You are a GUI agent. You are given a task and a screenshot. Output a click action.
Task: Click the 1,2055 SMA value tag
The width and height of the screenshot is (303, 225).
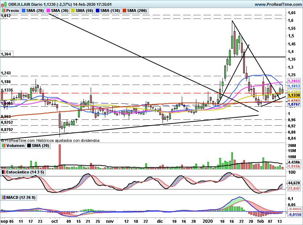[294, 81]
